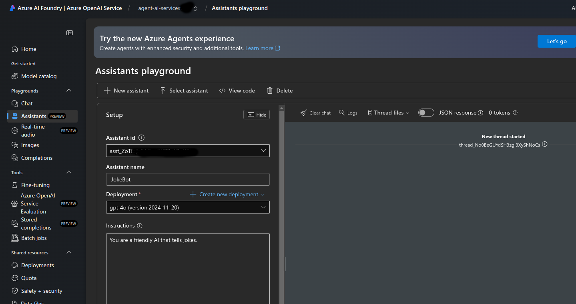Go to the Chat playground

pyautogui.click(x=42, y=103)
